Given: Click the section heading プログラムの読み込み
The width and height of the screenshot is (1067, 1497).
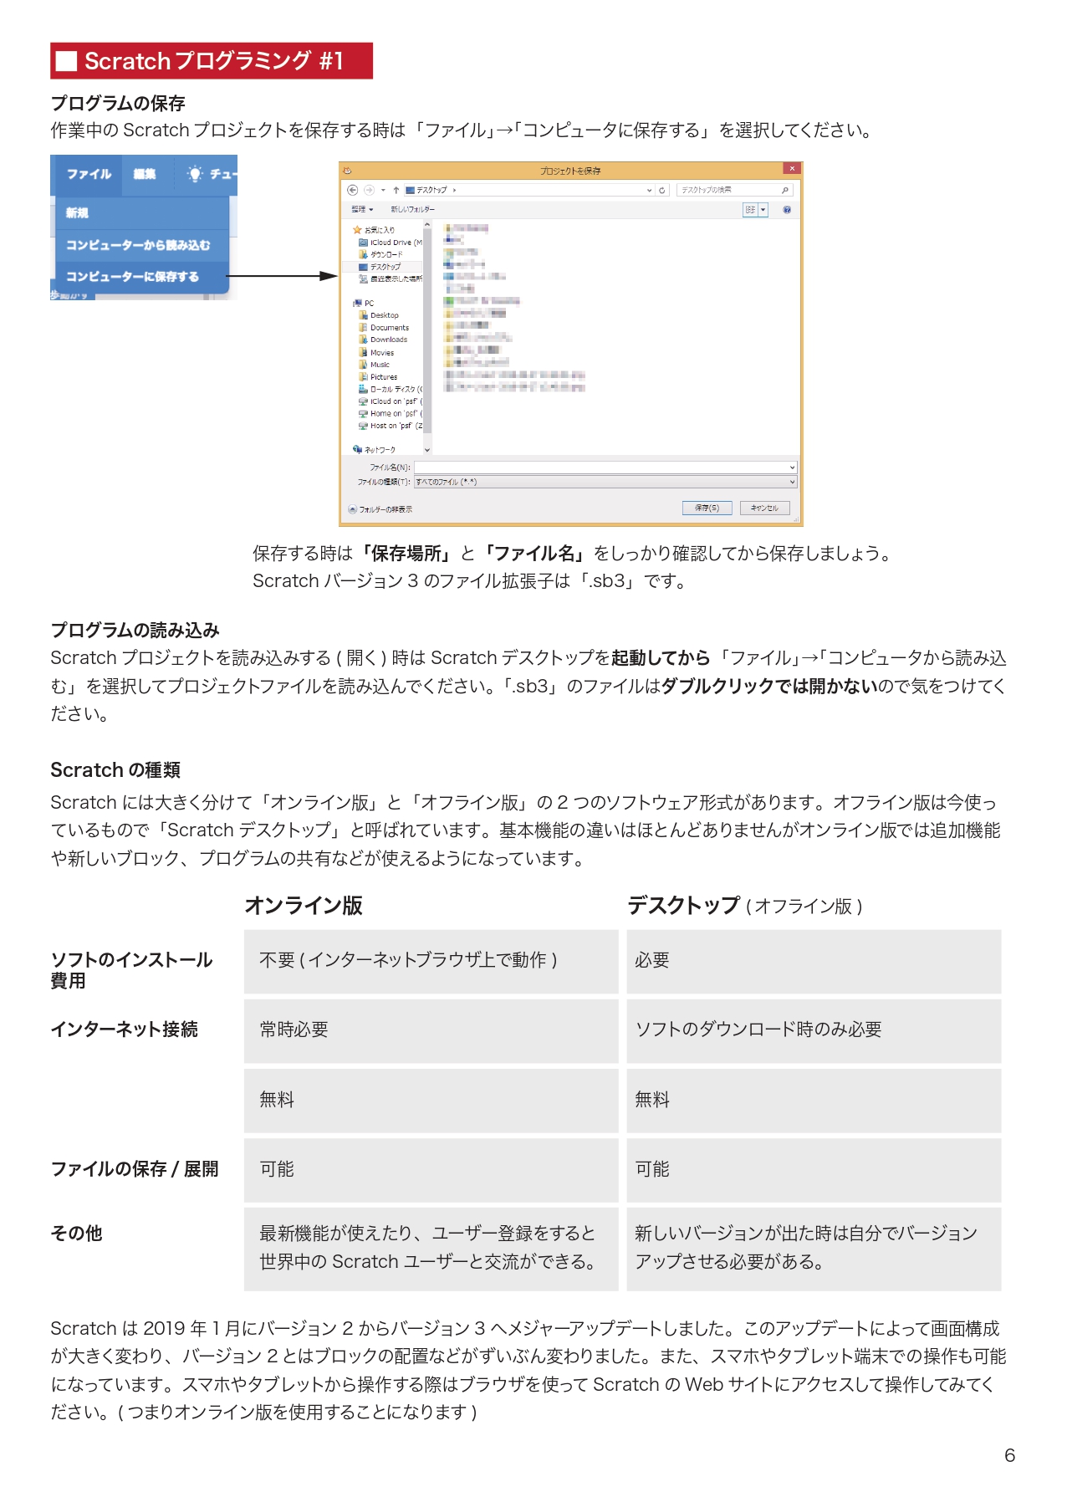Looking at the screenshot, I should tap(135, 630).
